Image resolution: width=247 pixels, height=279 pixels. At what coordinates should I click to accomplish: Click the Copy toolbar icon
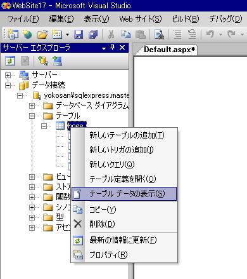click(126, 34)
